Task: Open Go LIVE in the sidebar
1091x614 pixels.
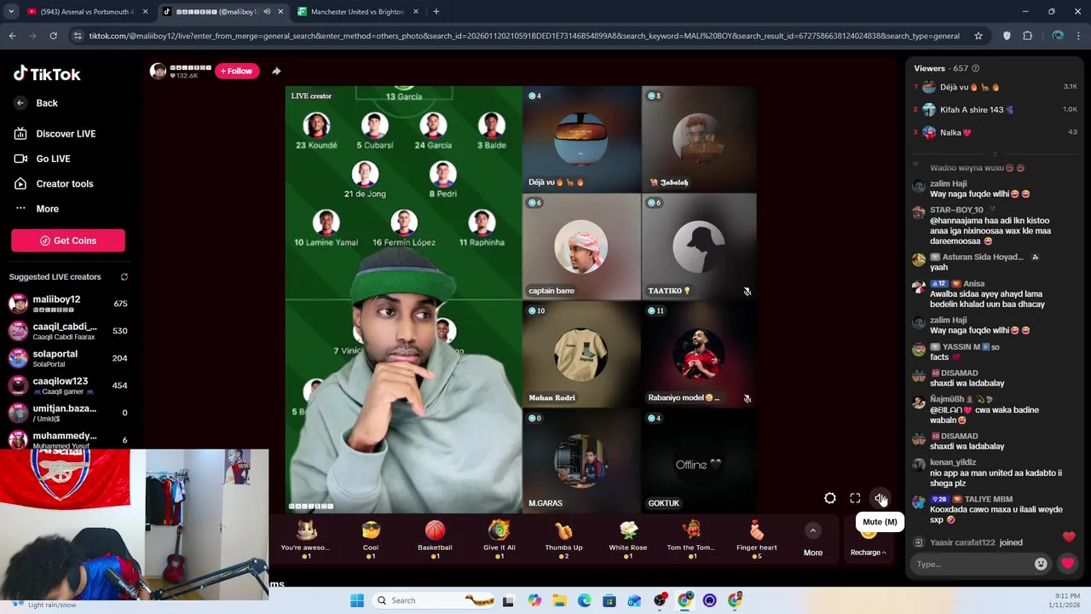Action: [43, 159]
